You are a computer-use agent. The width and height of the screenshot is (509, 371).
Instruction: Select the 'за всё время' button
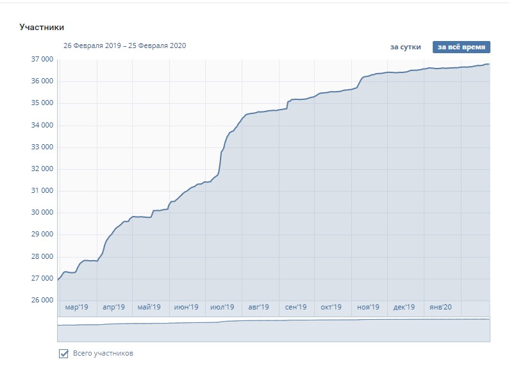coord(462,47)
